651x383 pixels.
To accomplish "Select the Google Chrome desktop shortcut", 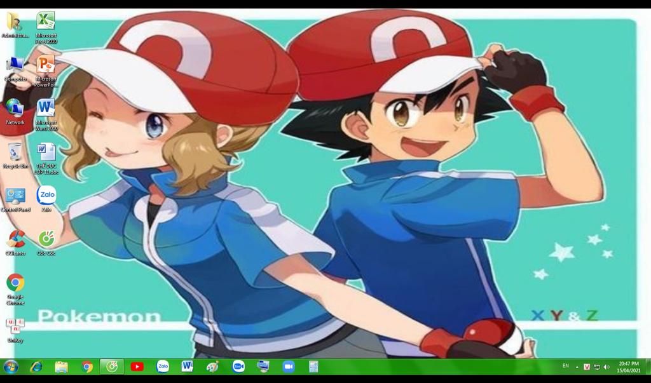I will click(x=15, y=289).
